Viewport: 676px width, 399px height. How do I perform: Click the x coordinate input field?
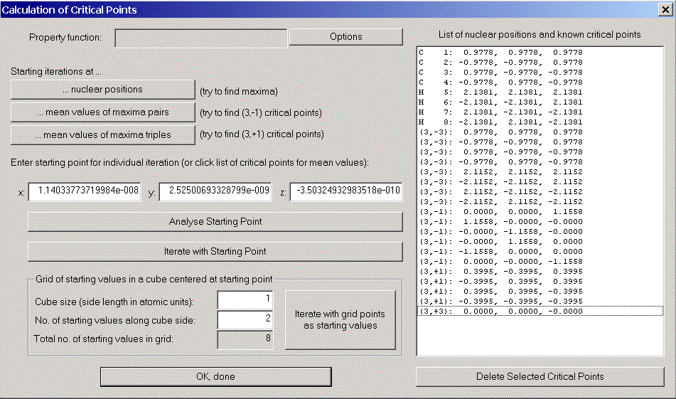(82, 192)
